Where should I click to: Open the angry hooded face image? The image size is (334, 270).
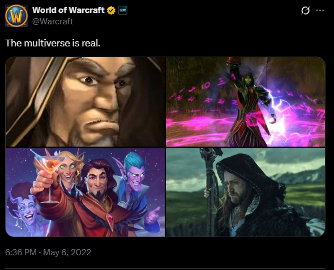(85, 102)
